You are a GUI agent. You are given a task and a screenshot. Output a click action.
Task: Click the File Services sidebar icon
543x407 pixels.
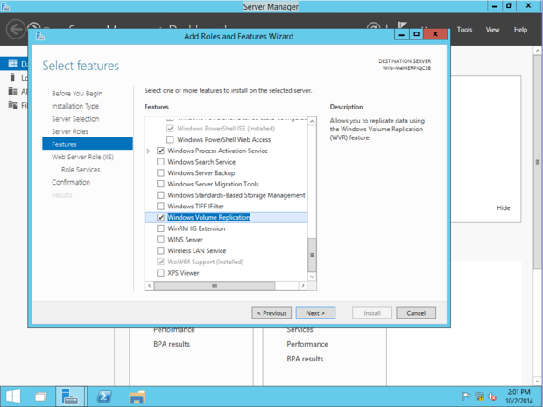point(12,104)
